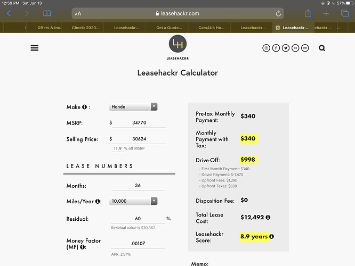Click the Pre-tax Monthly Payment $340 value
Image resolution: width=355 pixels, height=266 pixels.
(x=248, y=116)
